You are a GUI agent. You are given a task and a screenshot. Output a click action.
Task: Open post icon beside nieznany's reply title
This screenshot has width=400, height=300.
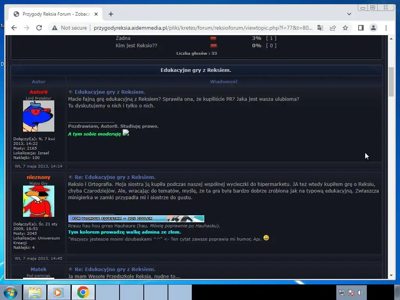click(70, 177)
